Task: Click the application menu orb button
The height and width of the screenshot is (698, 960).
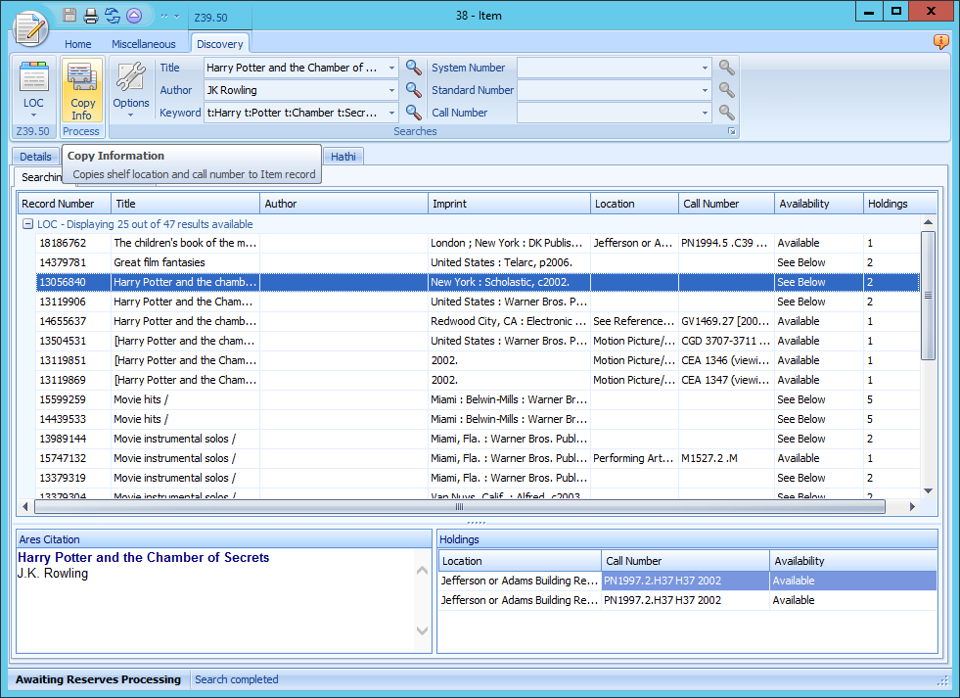Action: 30,26
